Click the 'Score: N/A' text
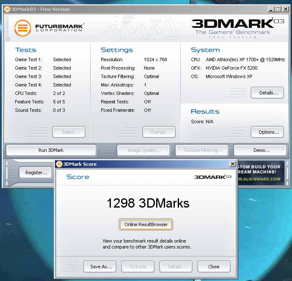Viewport: 292px width, 281px height. pyautogui.click(x=202, y=122)
